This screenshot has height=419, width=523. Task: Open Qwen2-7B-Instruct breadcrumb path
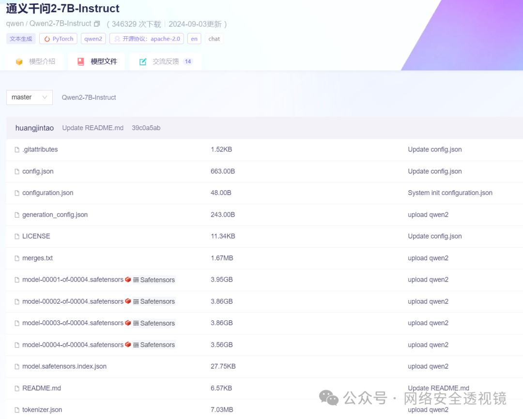click(x=89, y=98)
